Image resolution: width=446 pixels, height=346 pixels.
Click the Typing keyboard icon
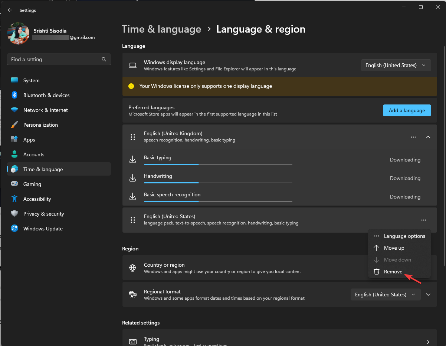133,342
